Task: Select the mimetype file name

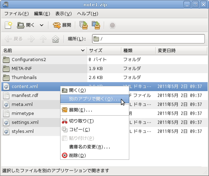Action: pos(23,114)
